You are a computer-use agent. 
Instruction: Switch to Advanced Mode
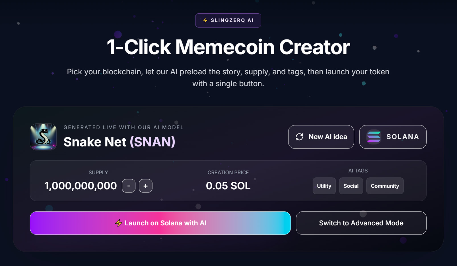[361, 223]
